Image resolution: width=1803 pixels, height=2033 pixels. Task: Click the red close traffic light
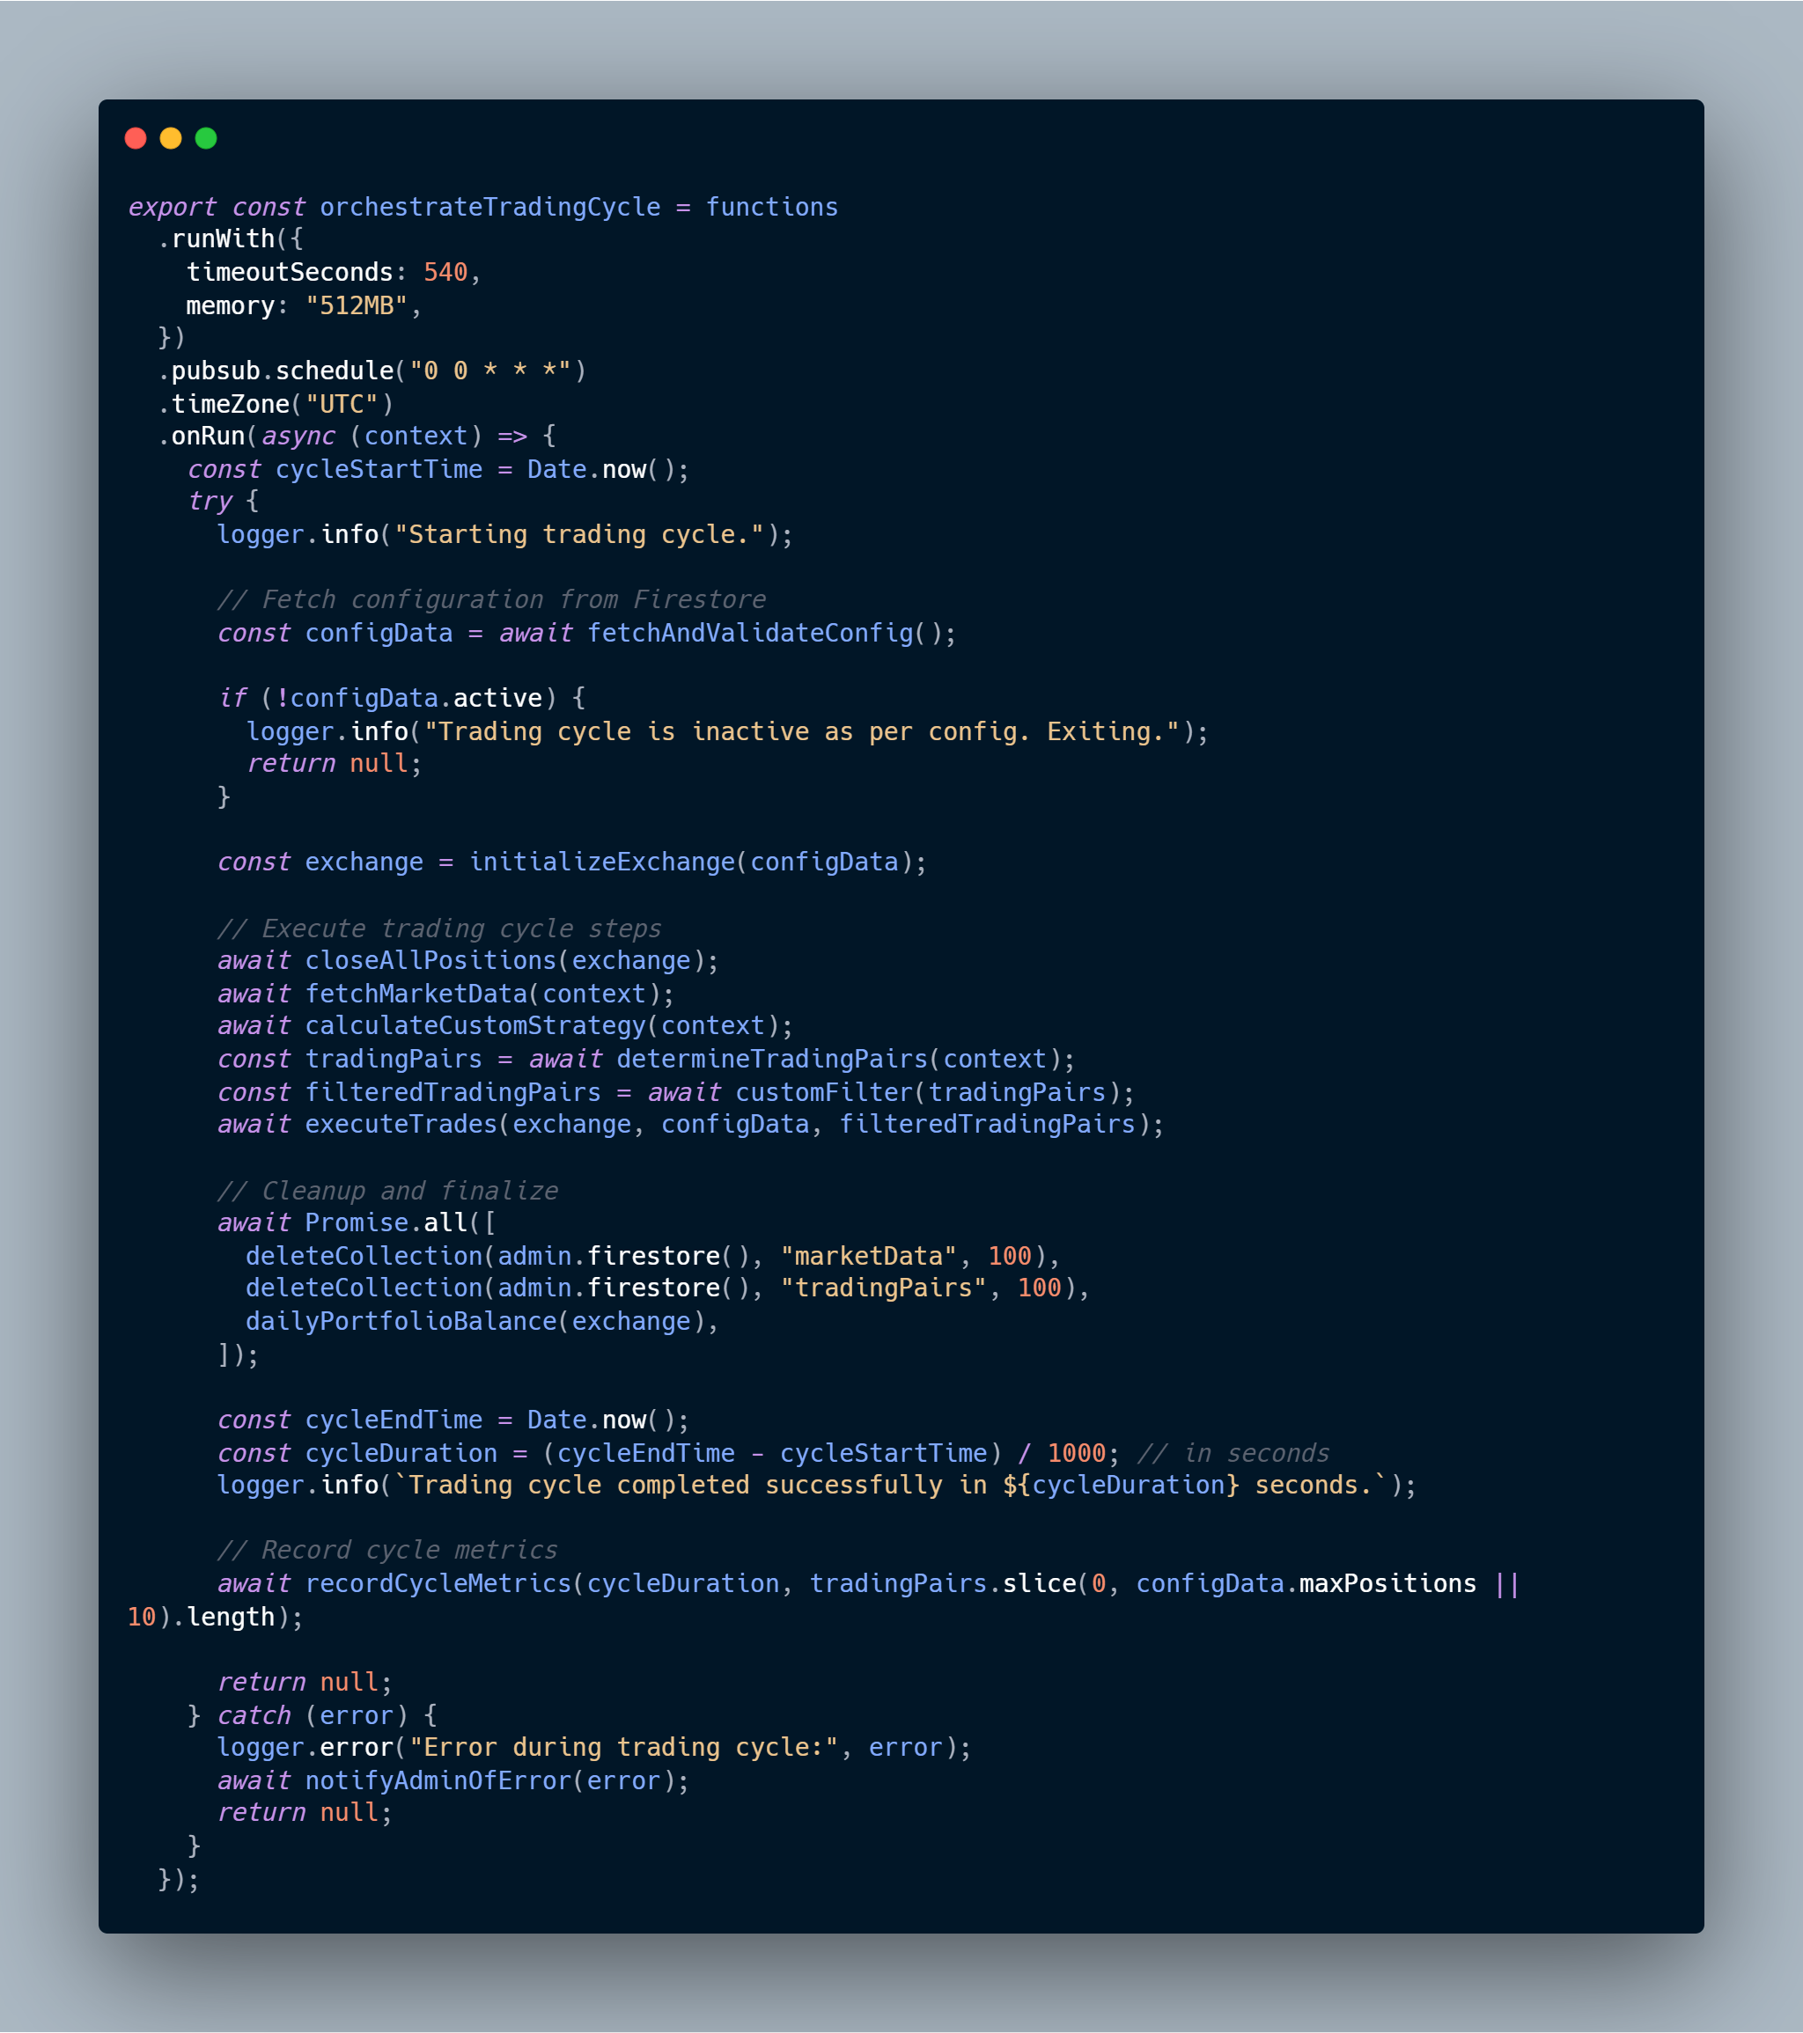pos(136,139)
